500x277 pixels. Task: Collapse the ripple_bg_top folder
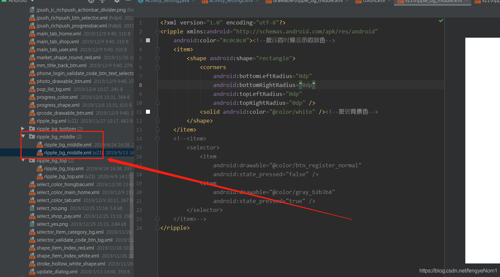tap(23, 160)
